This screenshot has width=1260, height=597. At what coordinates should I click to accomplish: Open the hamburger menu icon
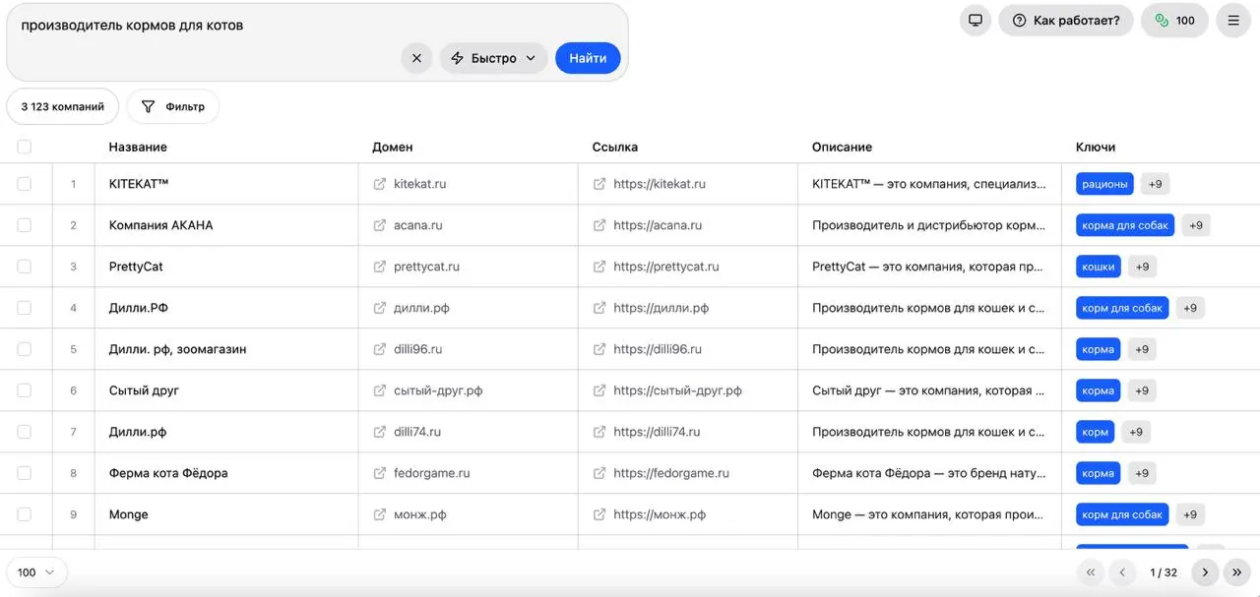(x=1233, y=20)
